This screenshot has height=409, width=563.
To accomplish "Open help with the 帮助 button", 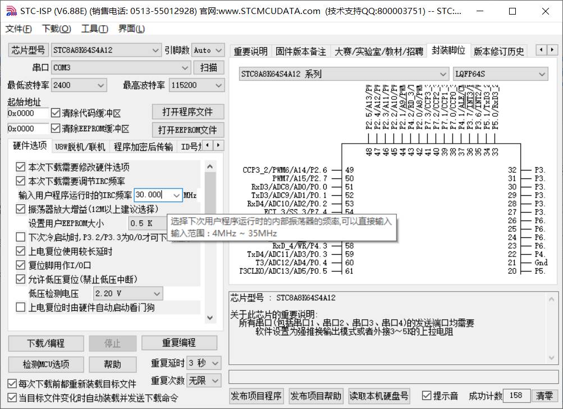I will click(x=112, y=364).
